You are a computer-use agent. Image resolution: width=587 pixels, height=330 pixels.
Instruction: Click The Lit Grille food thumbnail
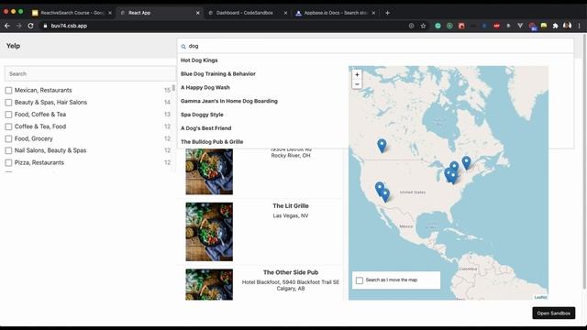coord(209,232)
